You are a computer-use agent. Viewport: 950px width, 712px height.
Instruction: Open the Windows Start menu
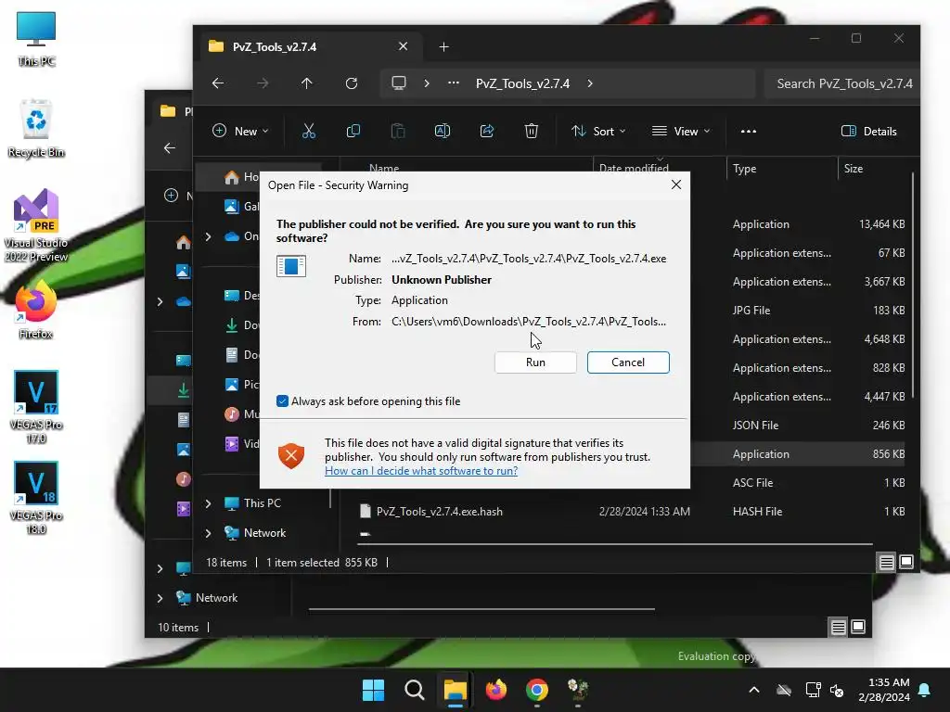click(373, 690)
